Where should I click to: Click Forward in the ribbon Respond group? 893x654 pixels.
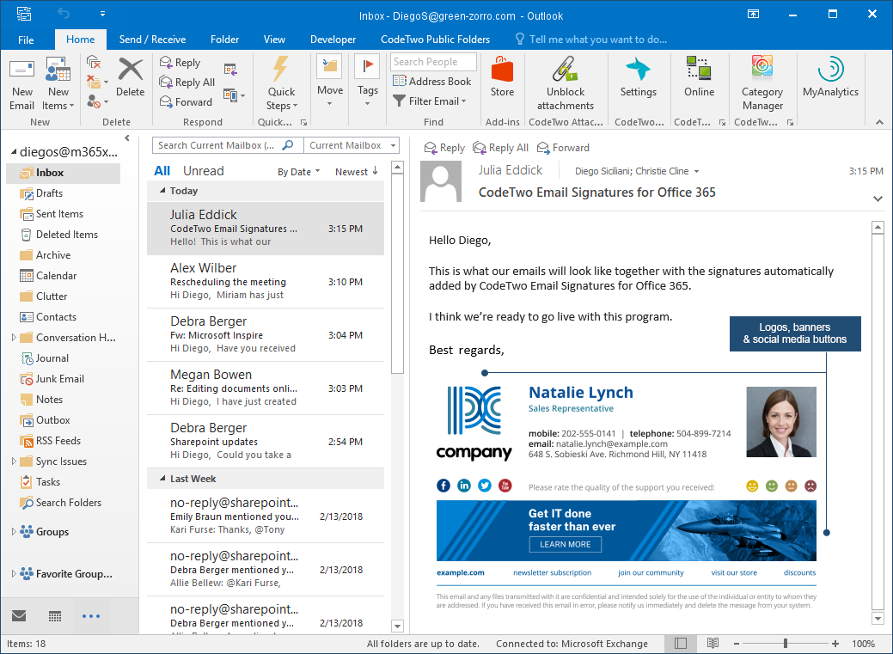(186, 102)
